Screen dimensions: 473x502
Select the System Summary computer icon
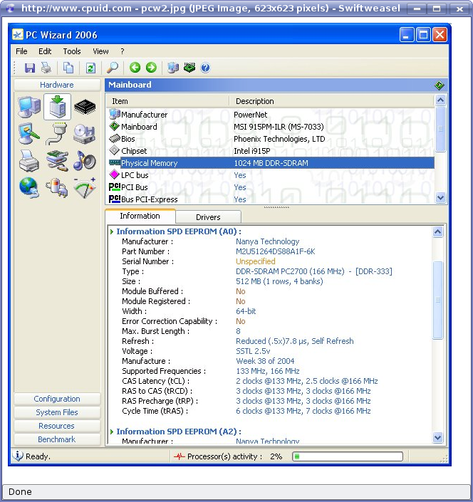point(29,107)
